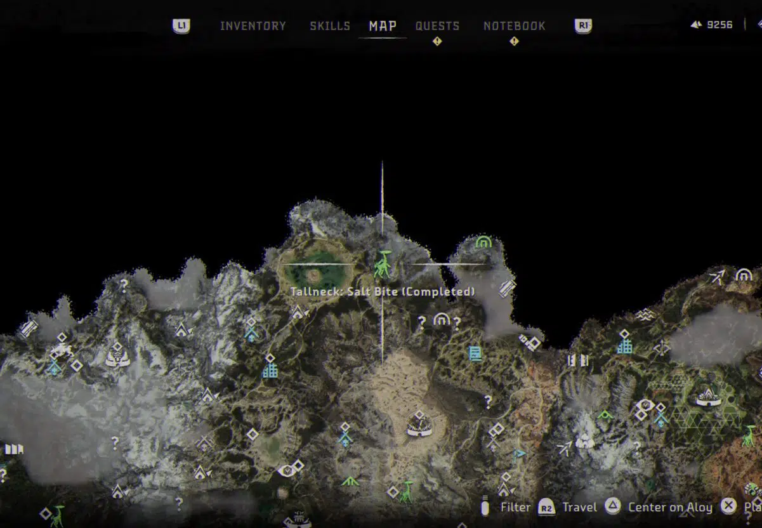762x528 pixels.
Task: Choose Center on Aloy
Action: pos(670,507)
